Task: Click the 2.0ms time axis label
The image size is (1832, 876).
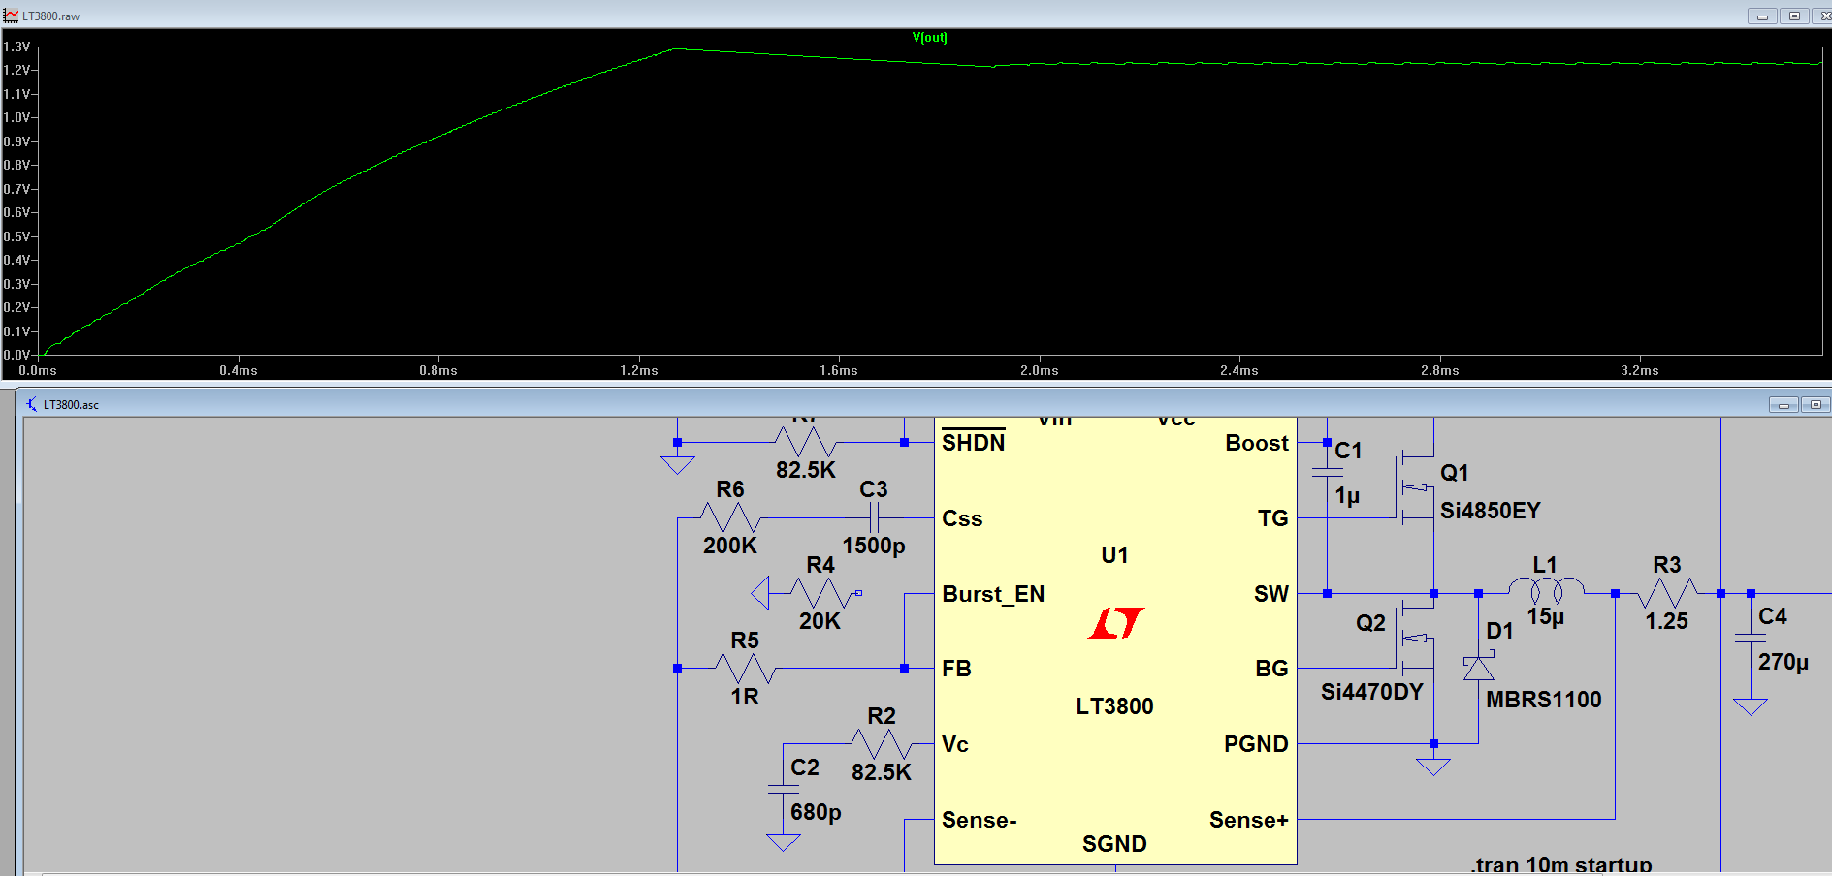Action: (1040, 370)
